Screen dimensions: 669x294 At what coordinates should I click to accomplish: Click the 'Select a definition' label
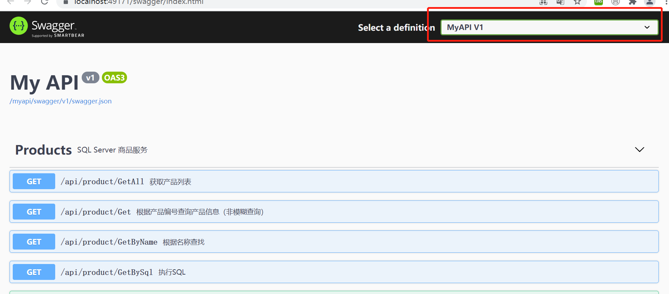396,28
